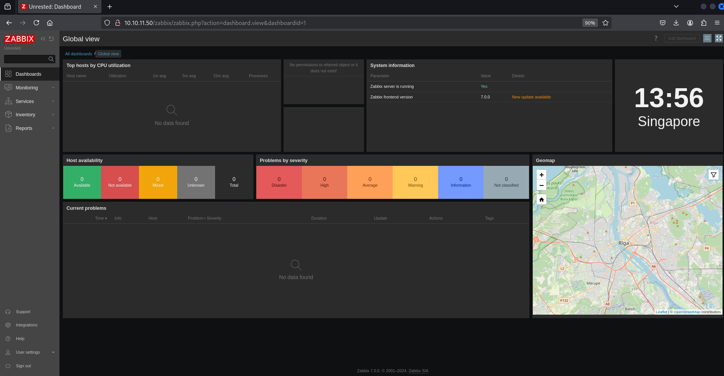Open the dashboard actions hamburger menu
The image size is (724, 376).
(707, 38)
